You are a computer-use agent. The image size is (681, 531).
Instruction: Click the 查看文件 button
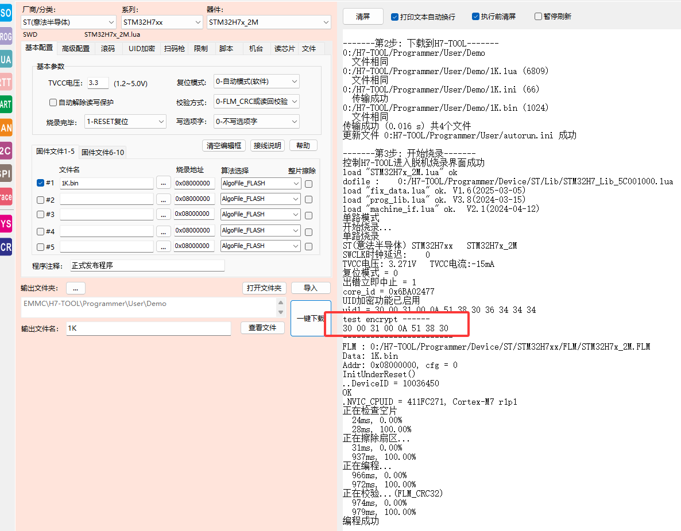[262, 328]
